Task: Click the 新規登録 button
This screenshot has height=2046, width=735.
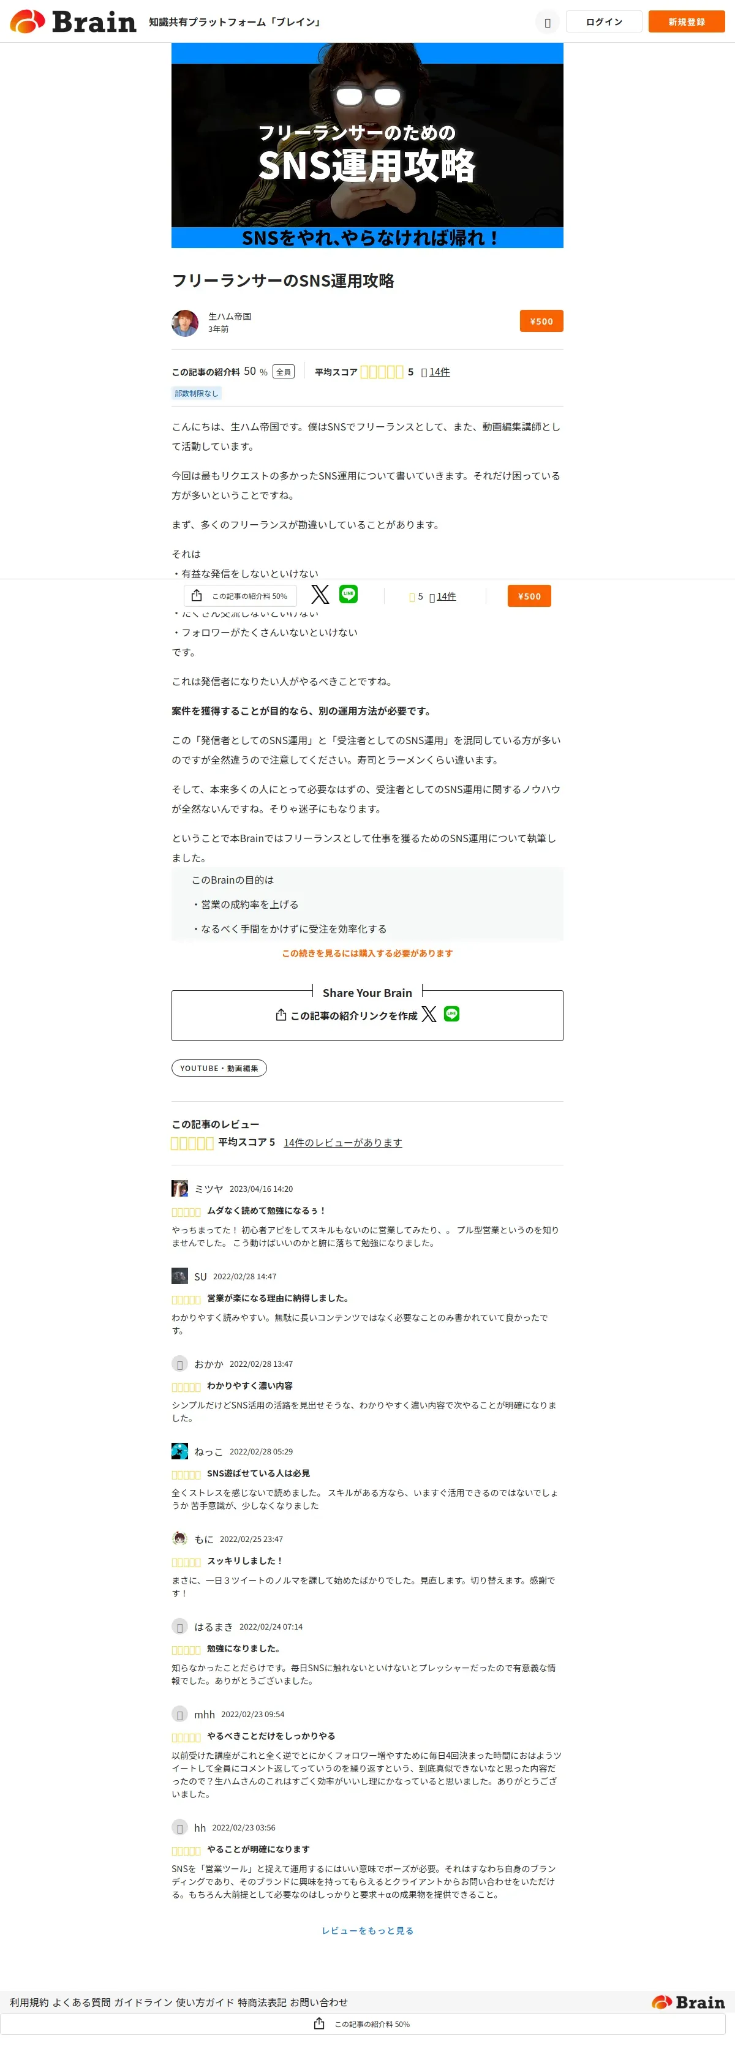Action: (x=687, y=21)
